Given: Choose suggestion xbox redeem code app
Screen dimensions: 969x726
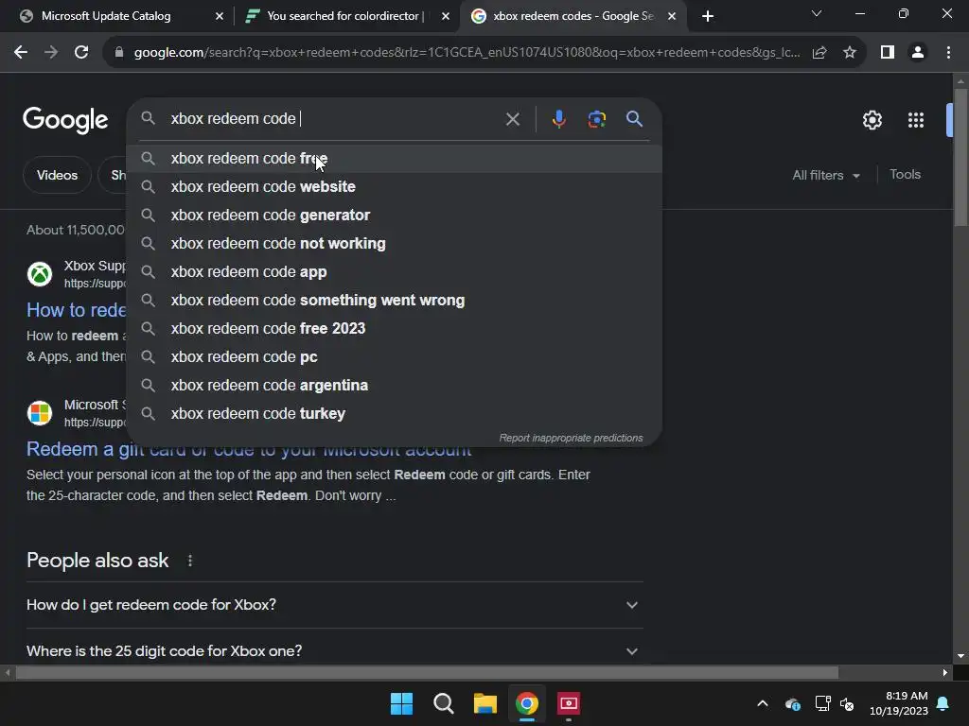Looking at the screenshot, I should click(x=394, y=271).
